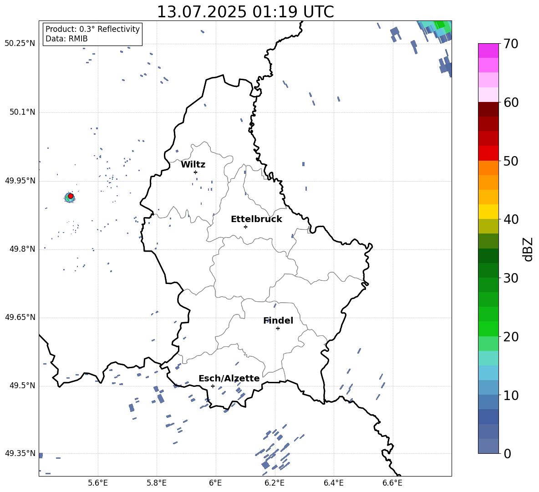Click the colorbar tick value 10

click(511, 395)
